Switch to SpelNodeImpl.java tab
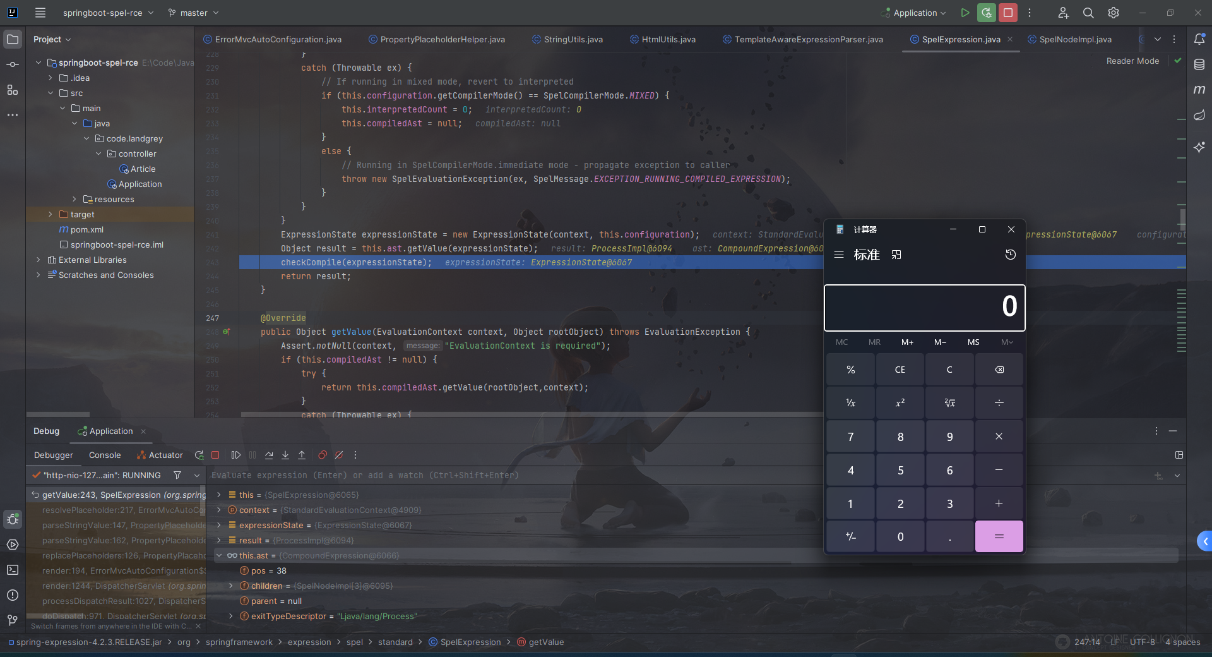The height and width of the screenshot is (657, 1212). [1069, 39]
